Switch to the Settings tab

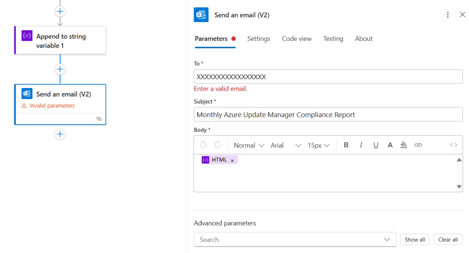click(x=259, y=39)
